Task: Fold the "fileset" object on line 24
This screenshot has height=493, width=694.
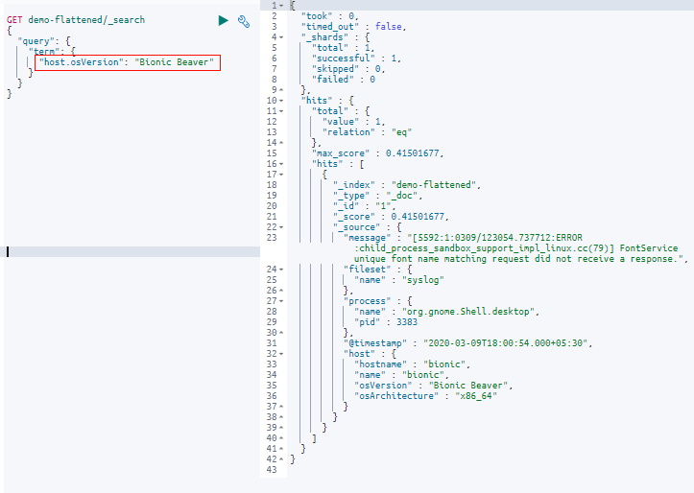Action: coord(281,270)
